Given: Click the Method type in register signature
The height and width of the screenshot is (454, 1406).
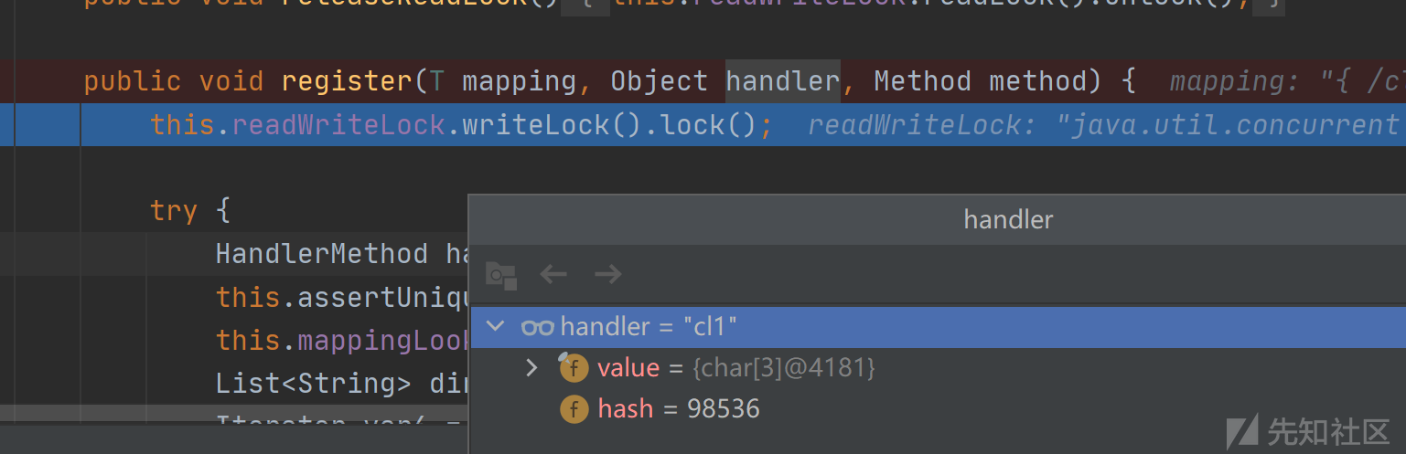Looking at the screenshot, I should (x=922, y=81).
